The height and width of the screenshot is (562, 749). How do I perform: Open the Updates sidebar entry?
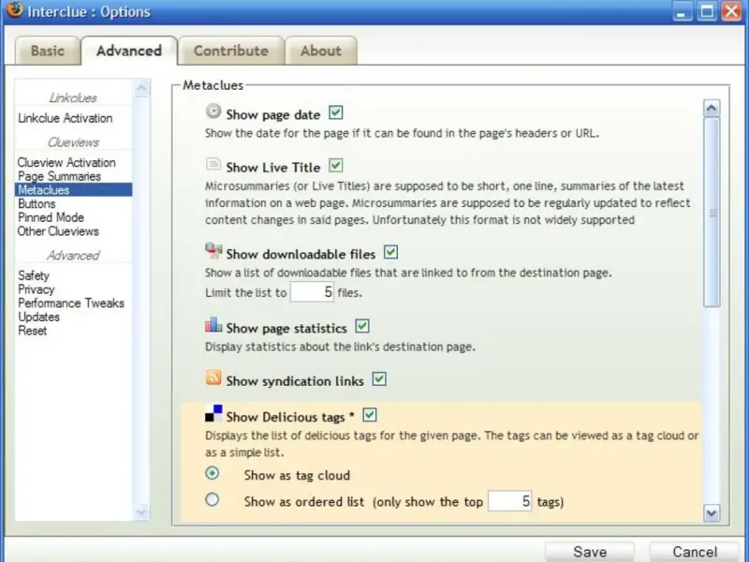tap(38, 318)
